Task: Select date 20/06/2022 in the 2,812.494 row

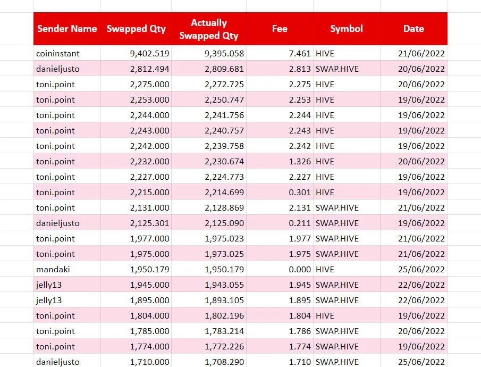Action: click(414, 69)
